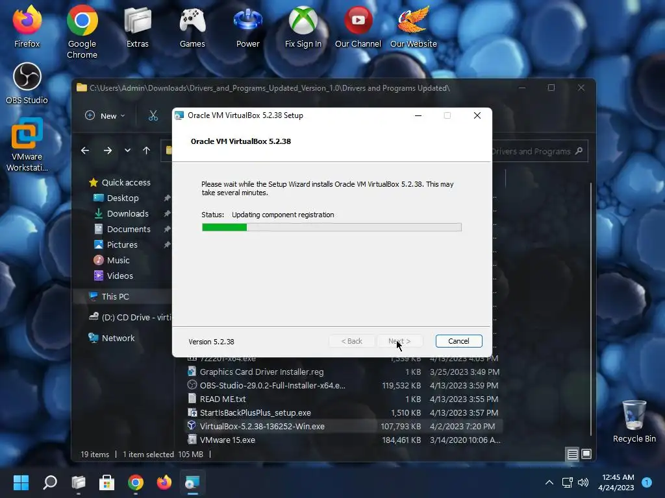
Task: Expand the recent locations dropdown arrow
Action: (x=127, y=150)
